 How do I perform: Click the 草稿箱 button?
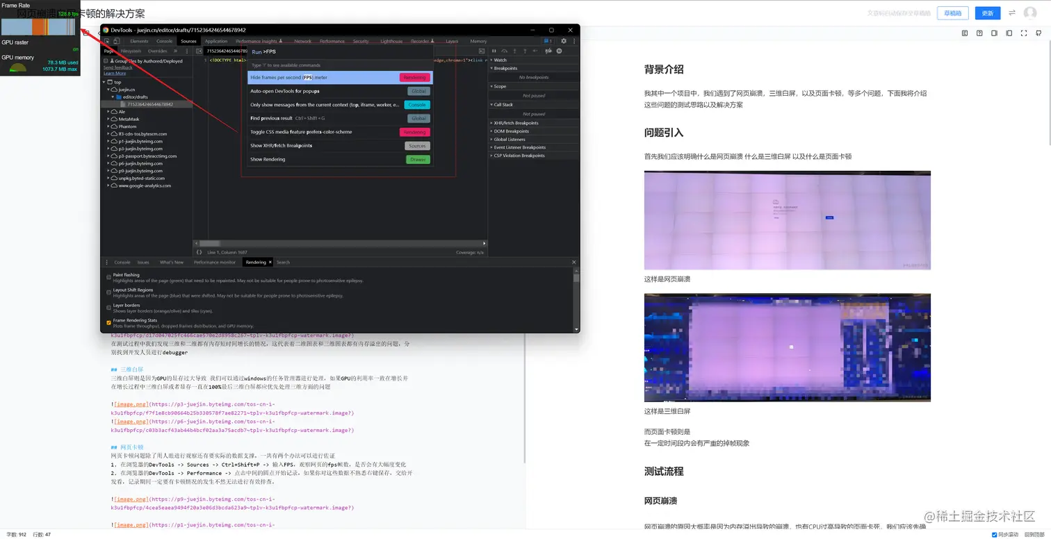(x=952, y=13)
